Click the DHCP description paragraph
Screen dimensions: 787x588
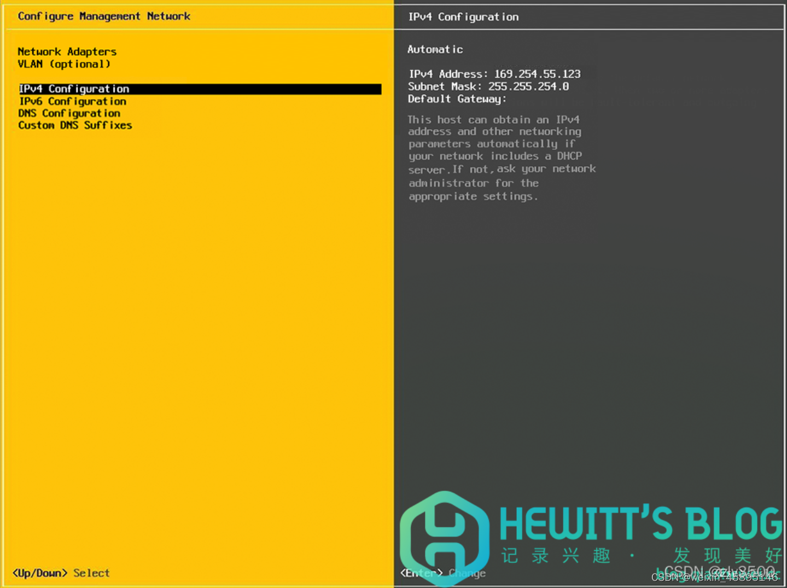(x=501, y=158)
